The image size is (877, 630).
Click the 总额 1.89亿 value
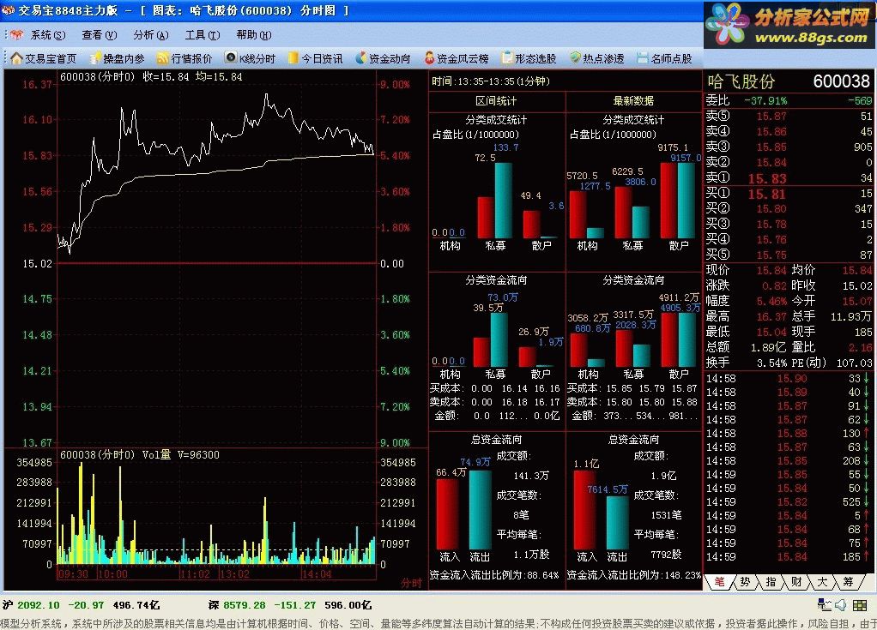769,347
